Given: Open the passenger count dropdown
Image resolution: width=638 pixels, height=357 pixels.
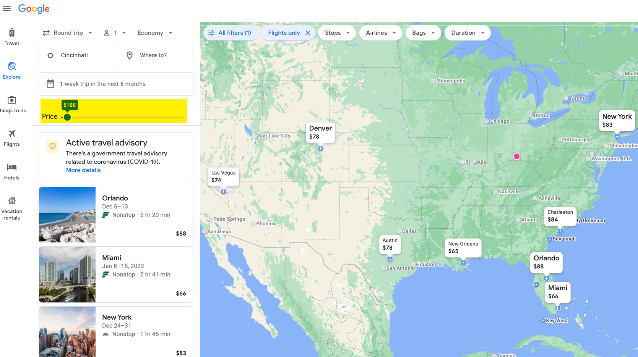Looking at the screenshot, I should click(115, 33).
